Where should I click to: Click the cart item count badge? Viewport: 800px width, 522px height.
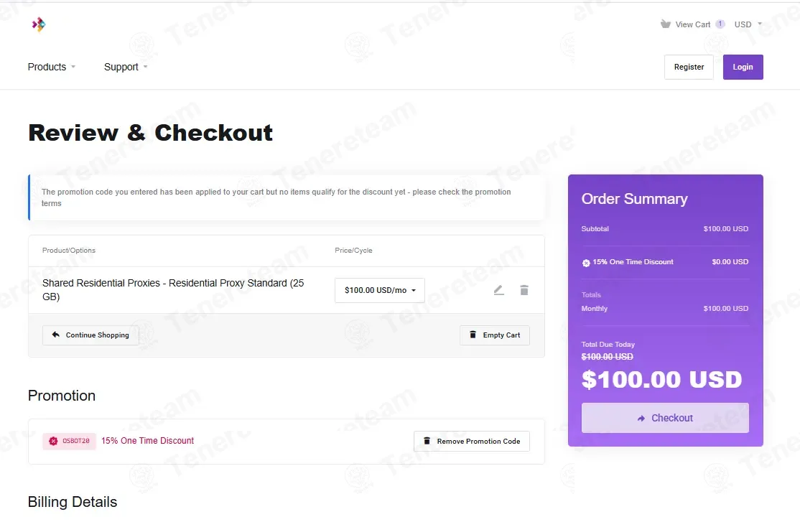click(x=720, y=24)
